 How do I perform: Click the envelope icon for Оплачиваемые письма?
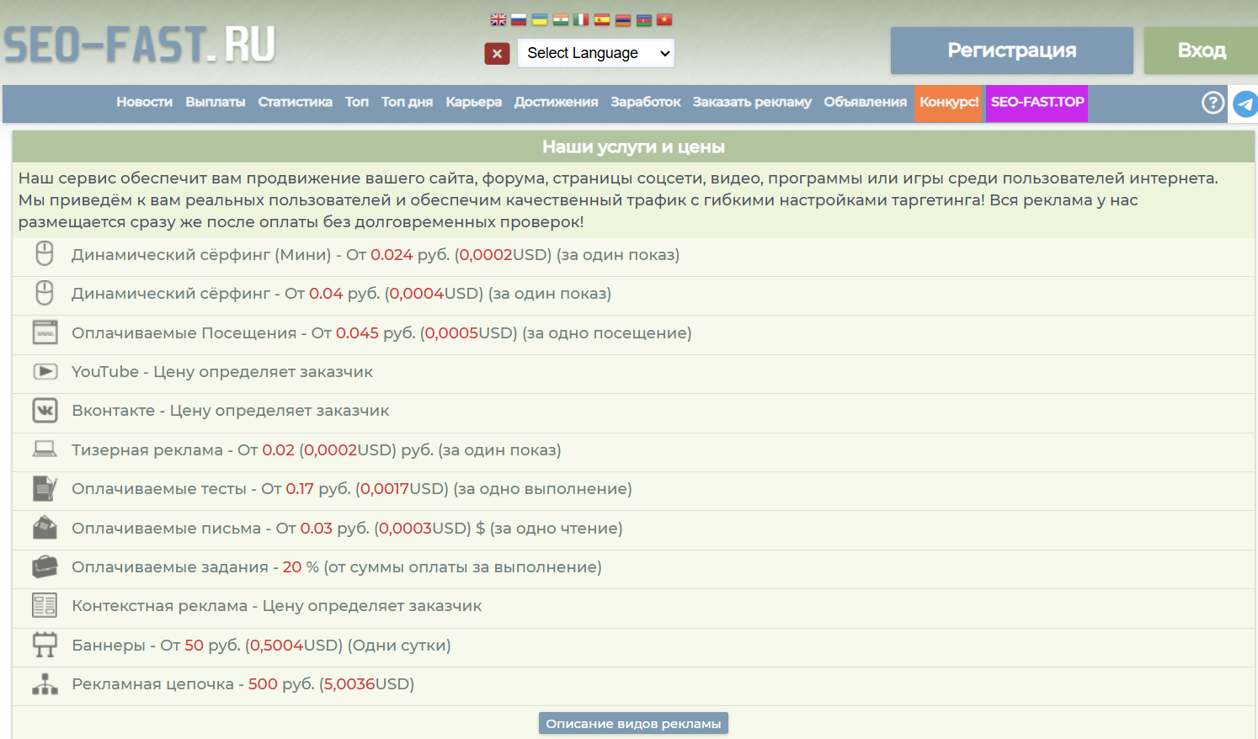click(45, 527)
